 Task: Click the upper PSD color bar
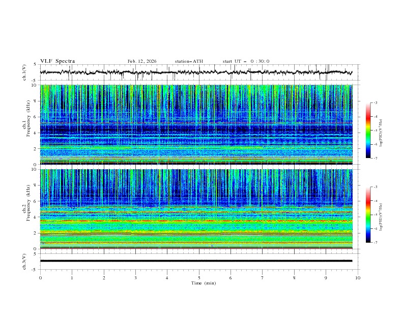(368, 130)
